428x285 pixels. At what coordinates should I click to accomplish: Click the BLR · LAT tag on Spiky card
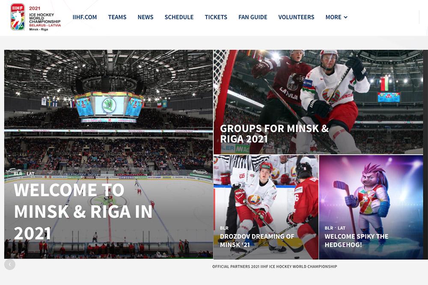pos(335,228)
